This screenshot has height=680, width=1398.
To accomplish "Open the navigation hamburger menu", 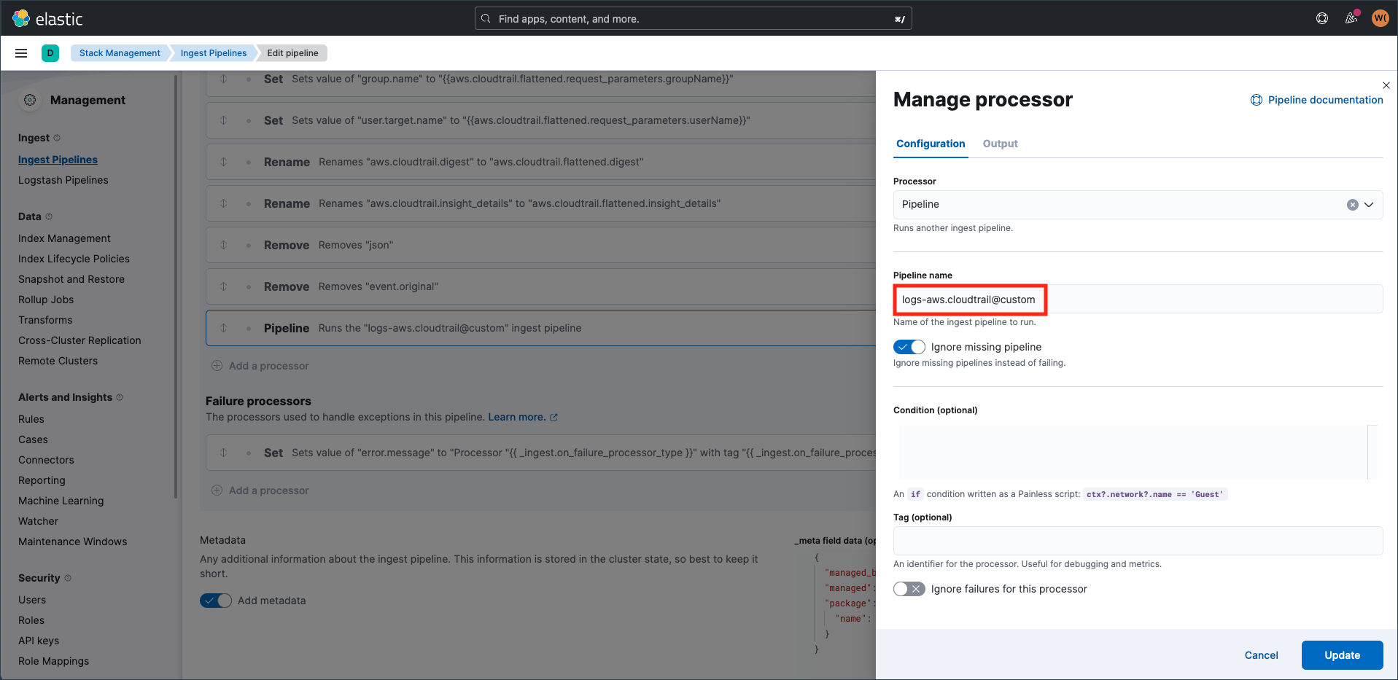I will click(x=21, y=52).
